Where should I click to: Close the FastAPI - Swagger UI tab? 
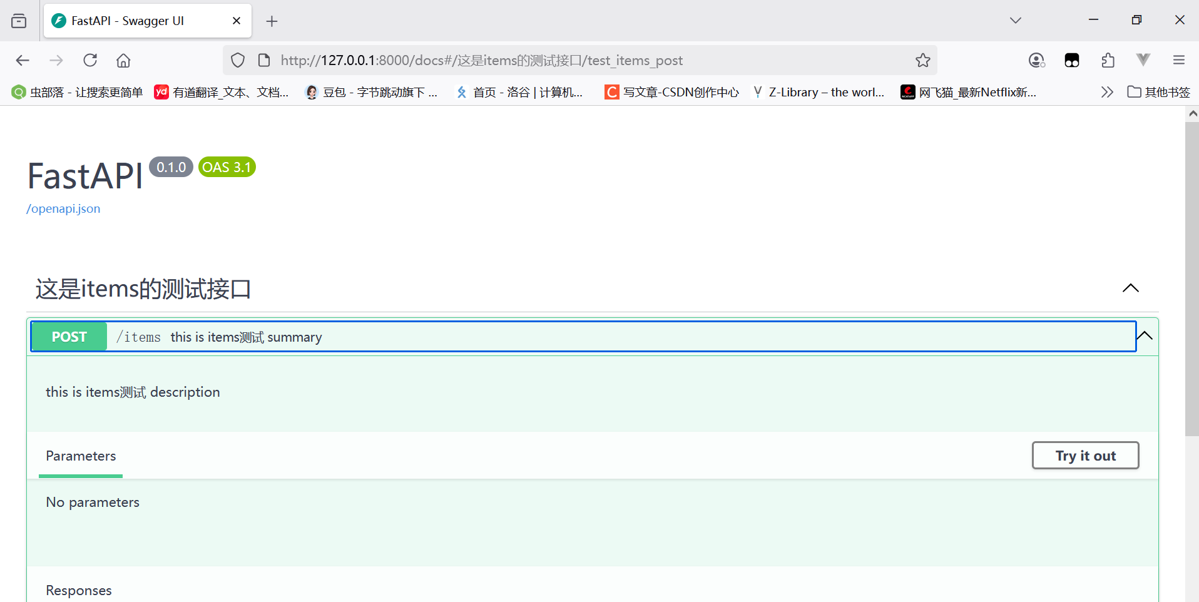coord(237,21)
